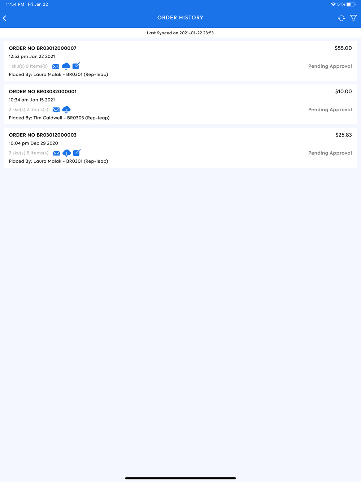Open order number BR03032000001
The height and width of the screenshot is (482, 361).
[x=43, y=91]
